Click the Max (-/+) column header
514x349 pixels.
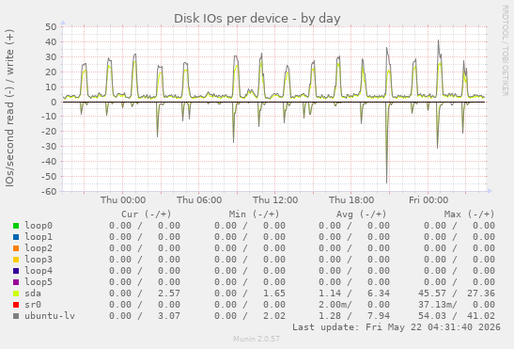pyautogui.click(x=469, y=214)
